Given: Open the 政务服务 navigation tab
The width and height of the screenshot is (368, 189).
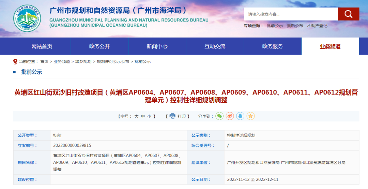Looking at the screenshot, I should pos(272,46).
